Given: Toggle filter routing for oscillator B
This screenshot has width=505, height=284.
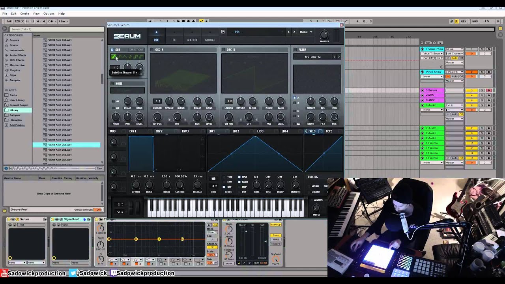Looking at the screenshot, I should pos(294,103).
